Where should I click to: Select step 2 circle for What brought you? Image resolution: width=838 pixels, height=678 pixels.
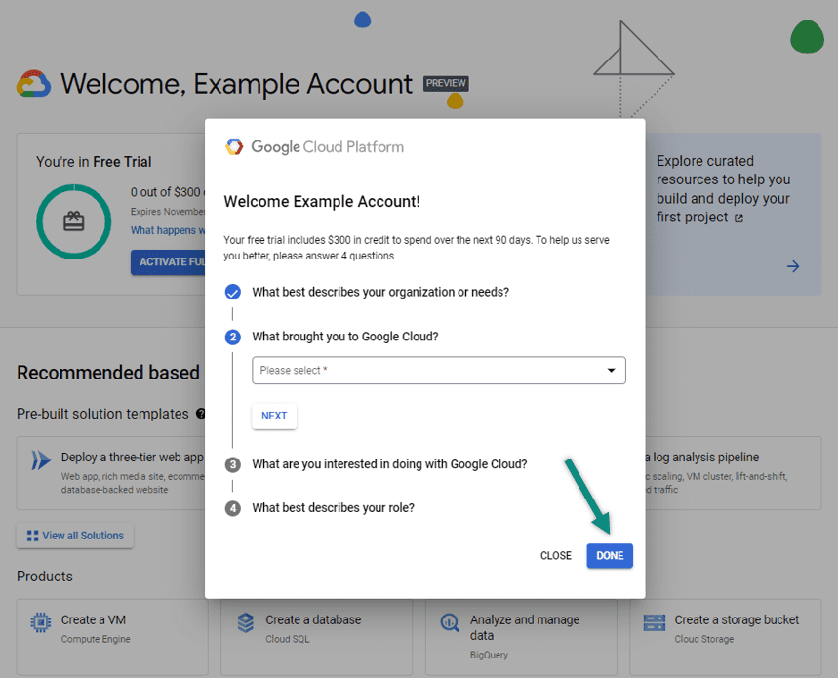(232, 337)
